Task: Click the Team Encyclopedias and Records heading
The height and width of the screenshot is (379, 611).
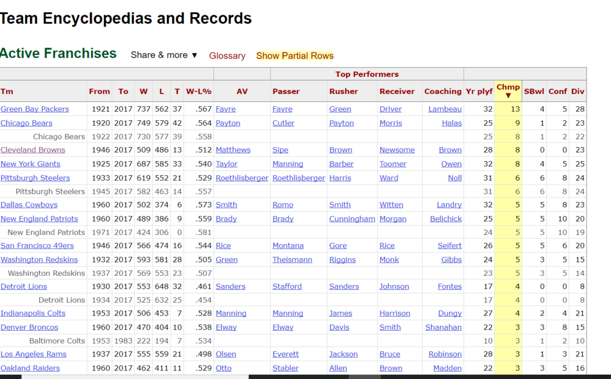Action: click(x=126, y=18)
